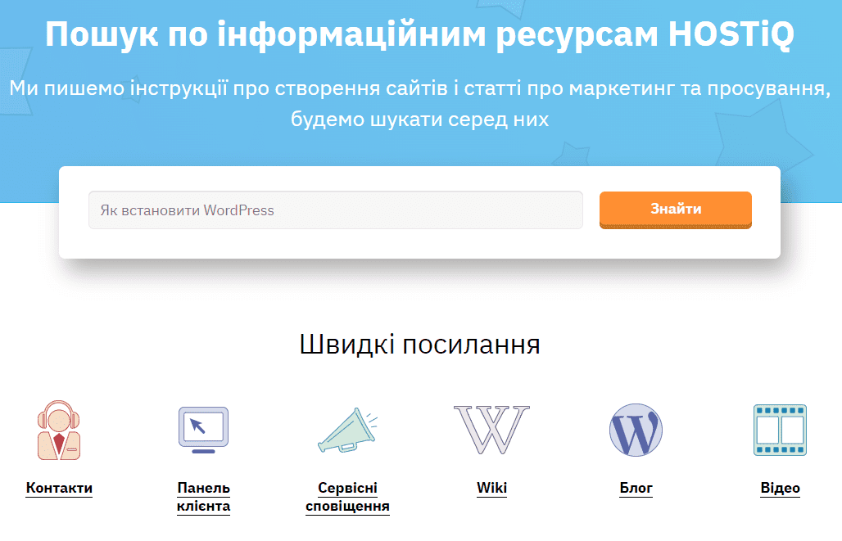
Task: Open the Відео text link
Action: tap(781, 488)
